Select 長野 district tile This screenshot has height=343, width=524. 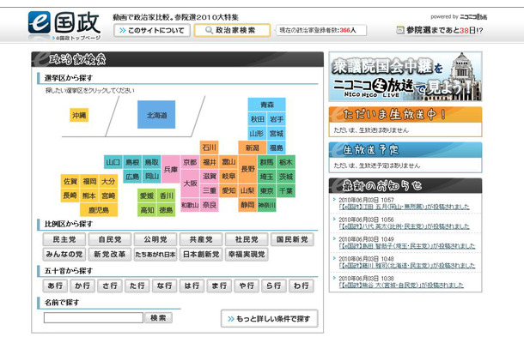coord(247,169)
